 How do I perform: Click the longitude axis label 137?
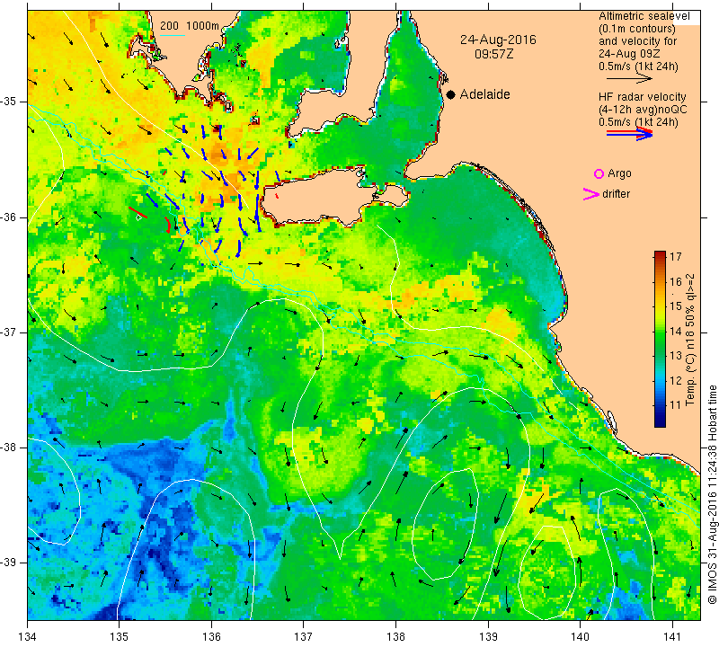click(x=304, y=637)
